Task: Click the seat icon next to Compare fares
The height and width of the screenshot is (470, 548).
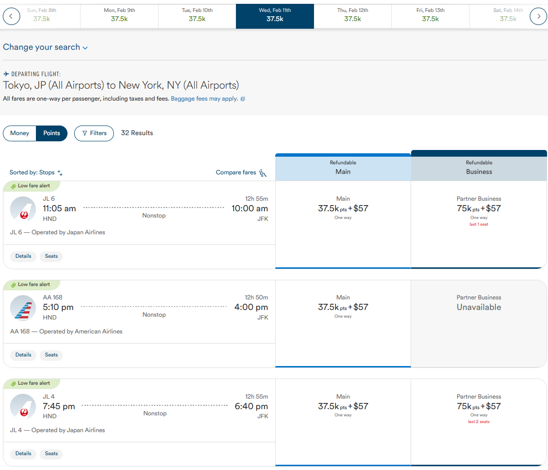Action: coord(263,173)
